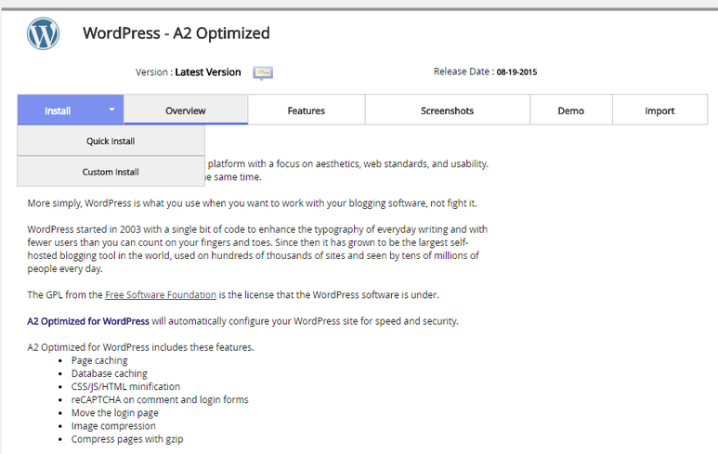Click the WordPress - A2 Optimized heading
This screenshot has height=454, width=718.
176,33
